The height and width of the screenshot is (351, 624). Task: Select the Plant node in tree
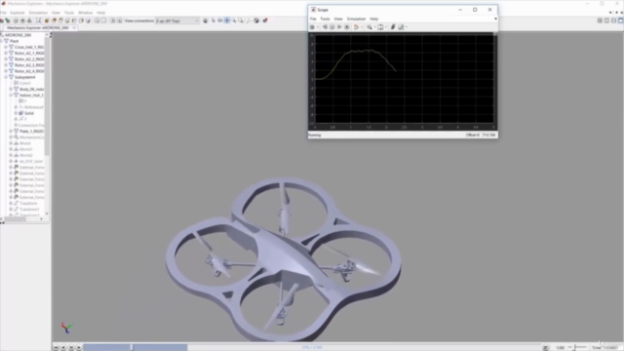click(x=14, y=41)
